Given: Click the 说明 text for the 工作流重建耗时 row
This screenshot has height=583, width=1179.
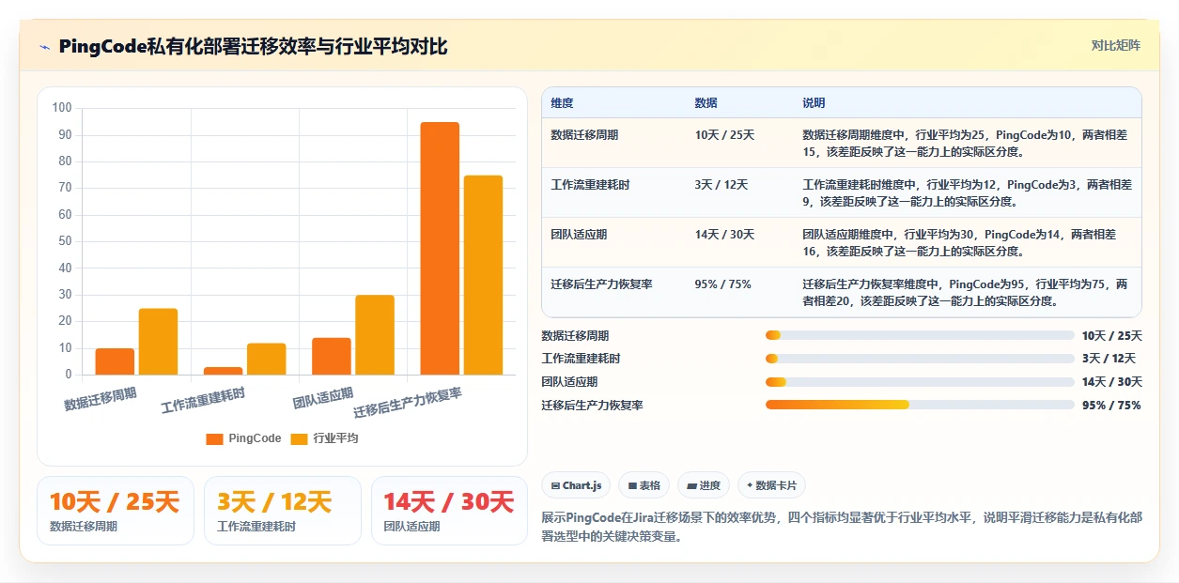Looking at the screenshot, I should coord(968,192).
